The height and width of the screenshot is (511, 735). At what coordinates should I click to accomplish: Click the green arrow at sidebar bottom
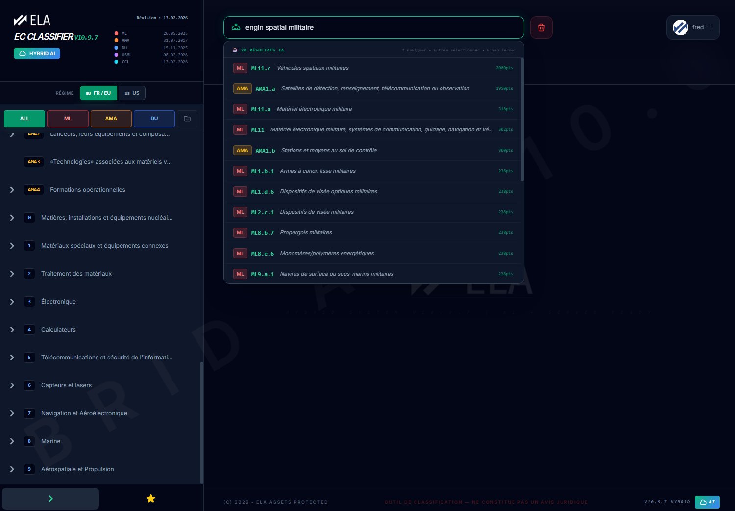click(50, 499)
